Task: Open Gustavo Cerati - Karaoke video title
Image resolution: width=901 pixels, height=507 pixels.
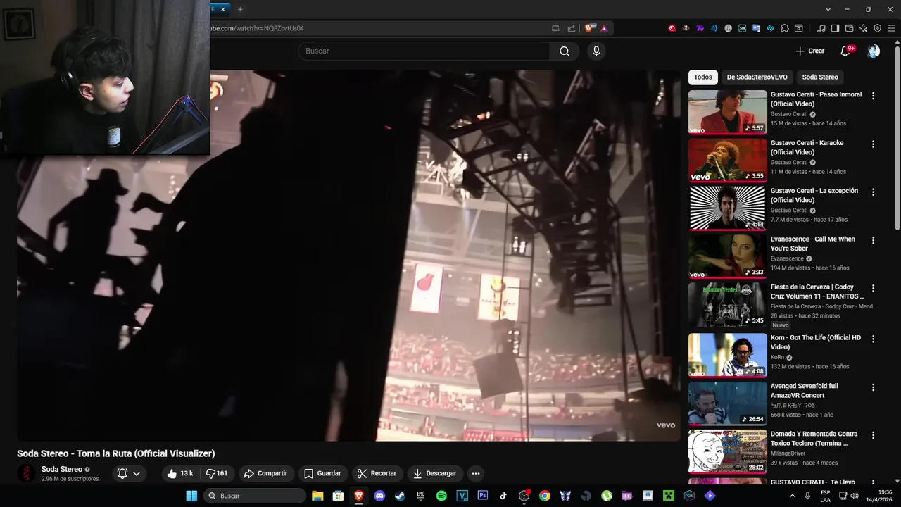Action: click(x=807, y=147)
